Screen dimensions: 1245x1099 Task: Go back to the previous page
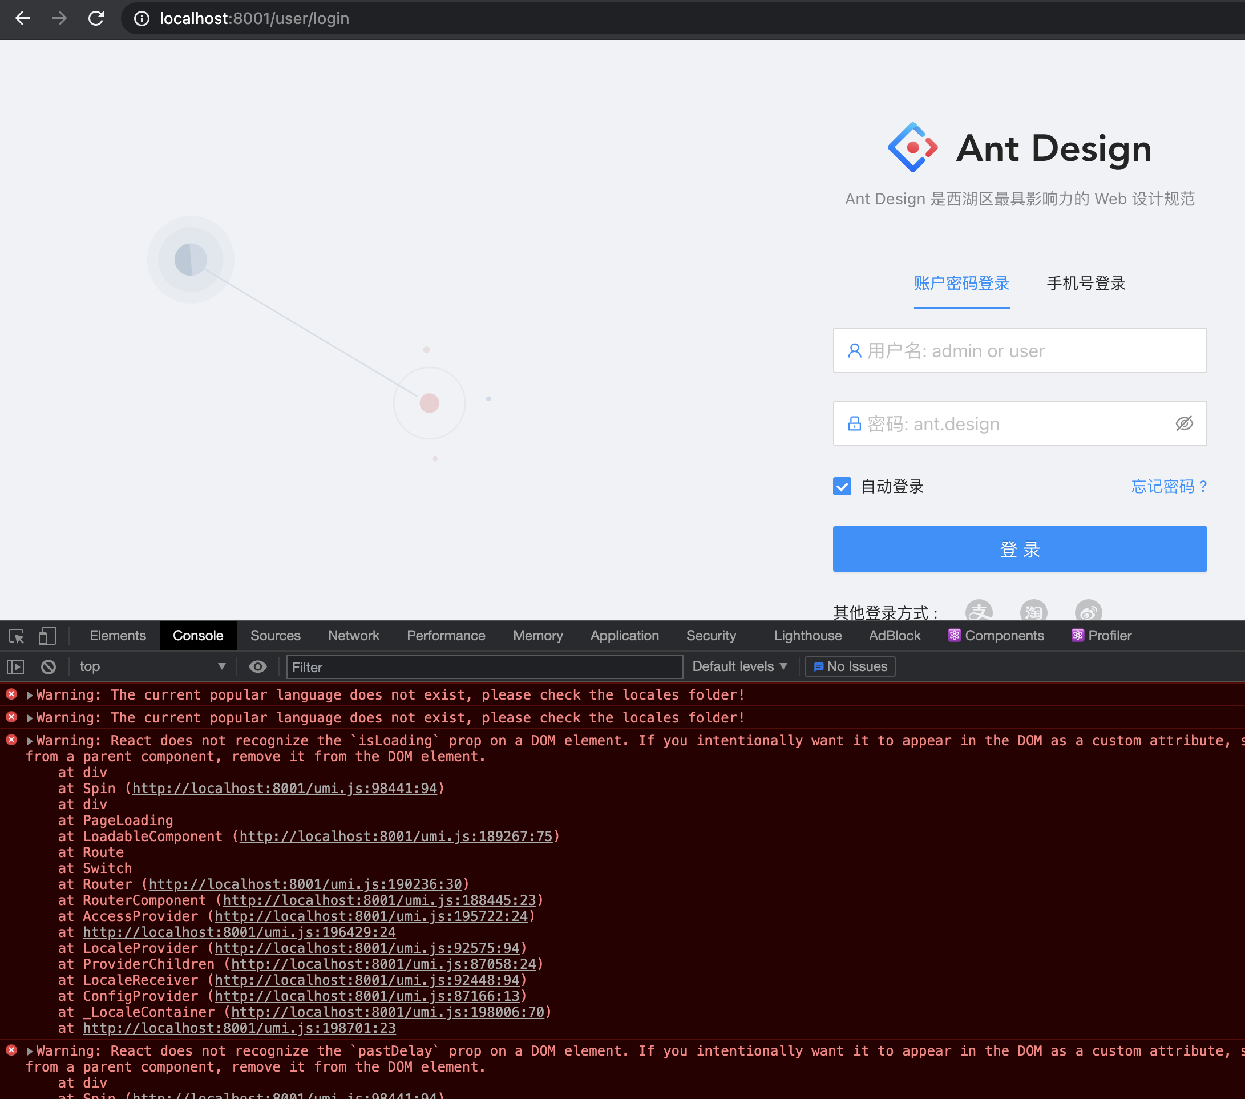22,18
